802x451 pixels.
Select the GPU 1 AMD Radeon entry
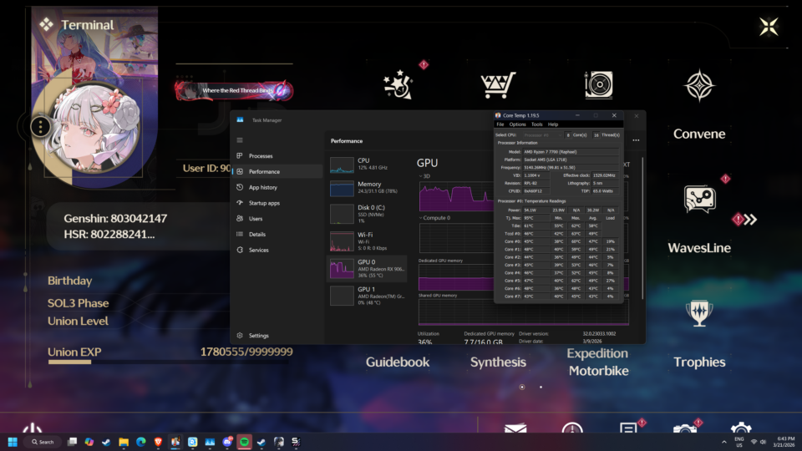tap(367, 296)
